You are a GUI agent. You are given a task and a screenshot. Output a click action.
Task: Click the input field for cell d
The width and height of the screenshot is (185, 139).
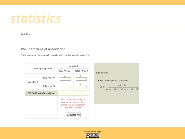click(81, 88)
